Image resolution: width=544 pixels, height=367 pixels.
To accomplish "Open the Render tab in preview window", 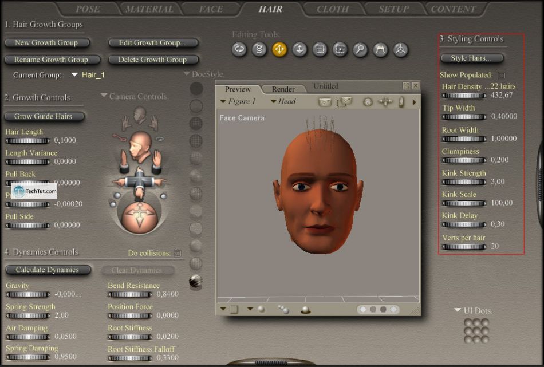I will (x=283, y=89).
